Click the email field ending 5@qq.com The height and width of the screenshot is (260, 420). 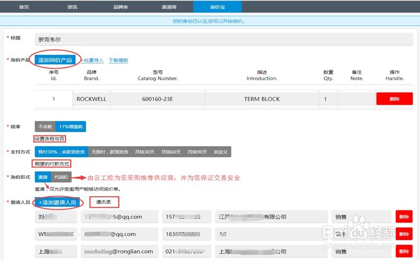click(120, 217)
